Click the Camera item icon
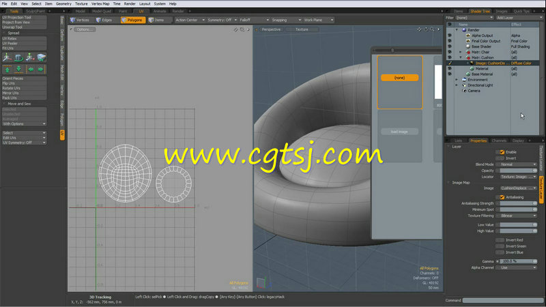 pos(464,91)
